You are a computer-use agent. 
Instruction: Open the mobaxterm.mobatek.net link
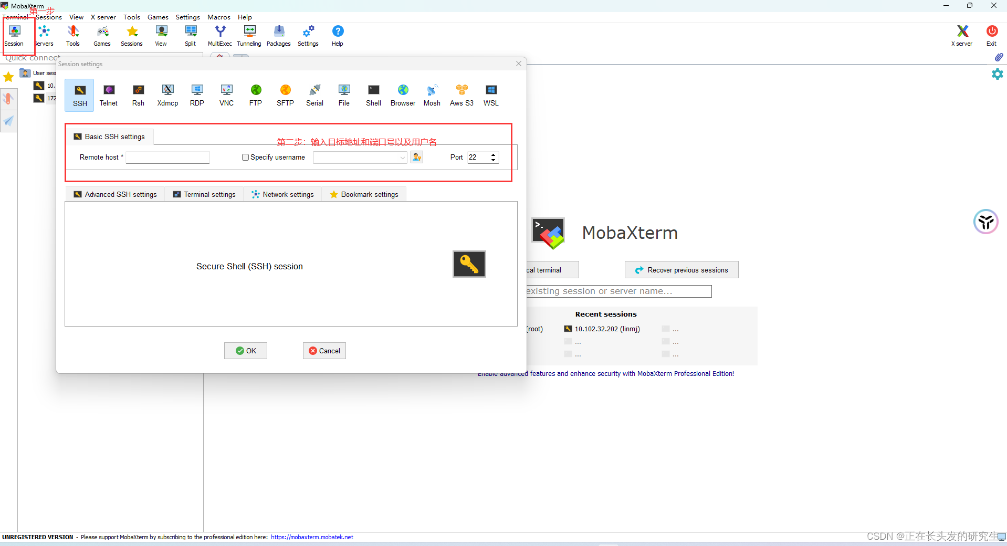pos(312,537)
